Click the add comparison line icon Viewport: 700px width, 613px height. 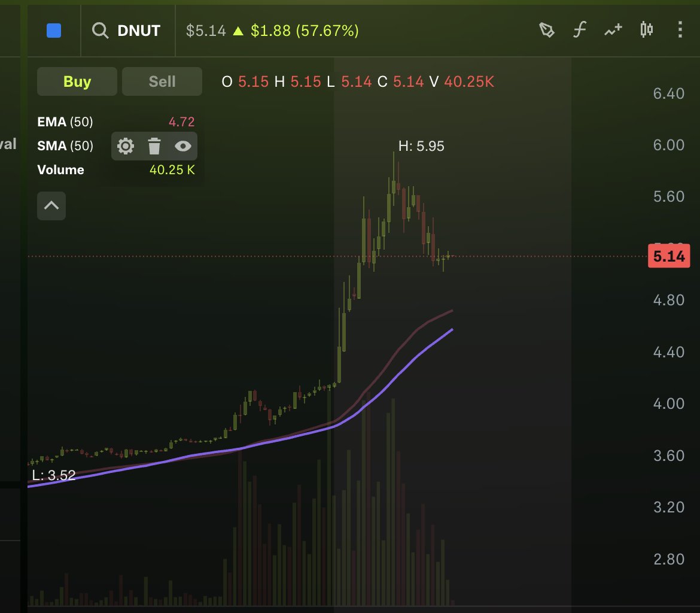(x=613, y=30)
